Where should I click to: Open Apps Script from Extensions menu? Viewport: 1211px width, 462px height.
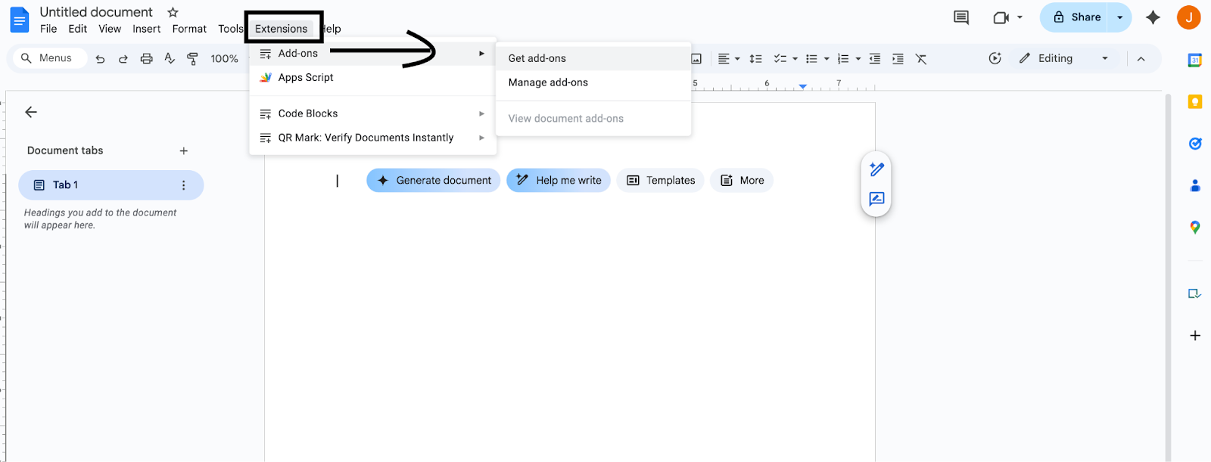[x=306, y=77]
